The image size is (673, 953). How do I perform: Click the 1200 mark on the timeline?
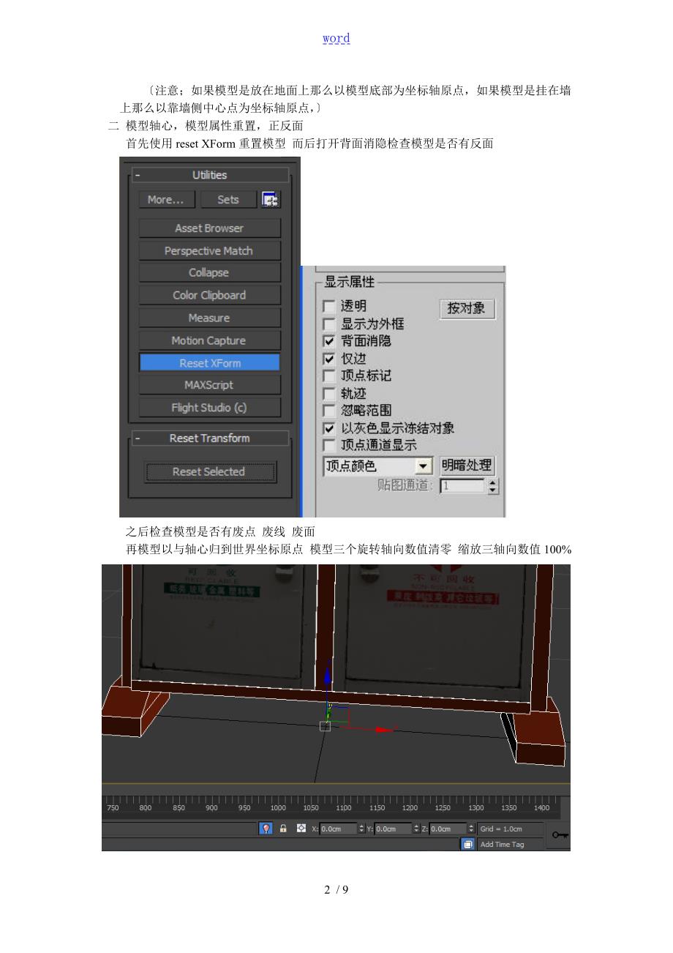pos(410,808)
